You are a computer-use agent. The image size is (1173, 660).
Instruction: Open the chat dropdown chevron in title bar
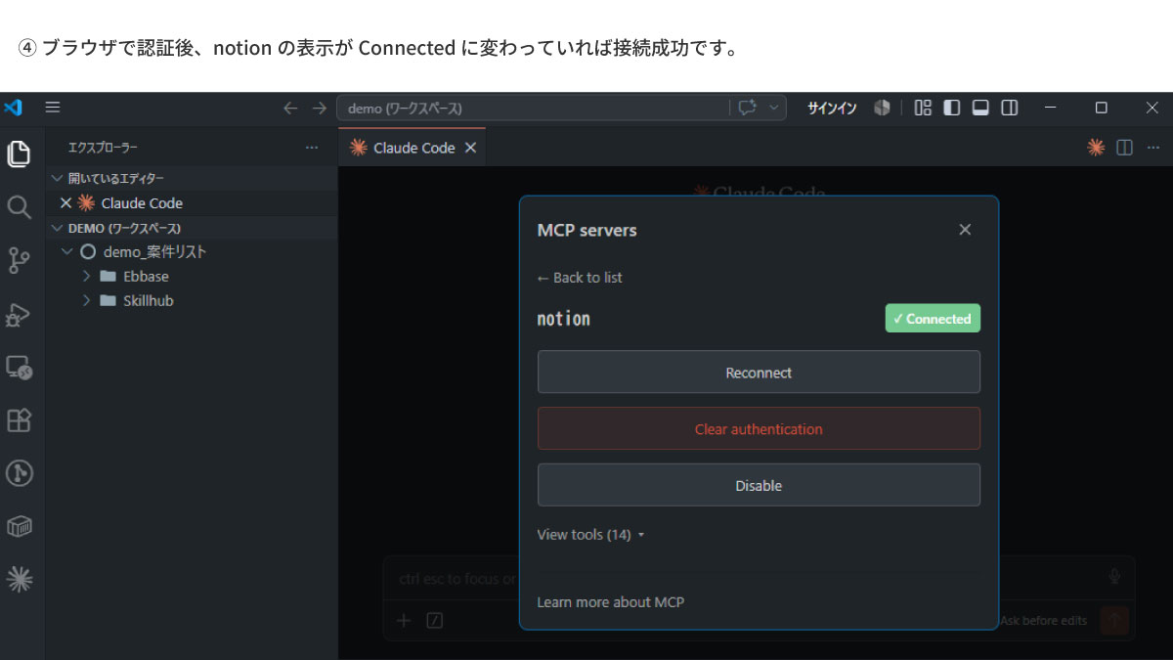click(773, 108)
